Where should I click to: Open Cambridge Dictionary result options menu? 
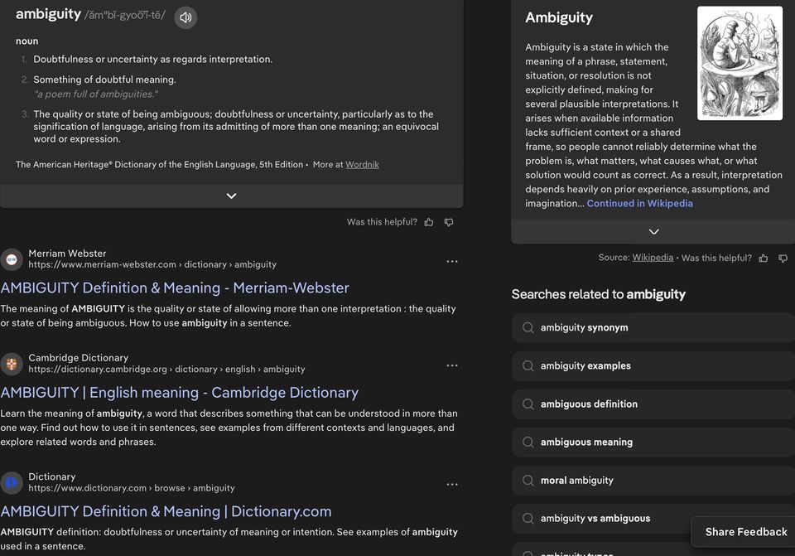(x=452, y=365)
